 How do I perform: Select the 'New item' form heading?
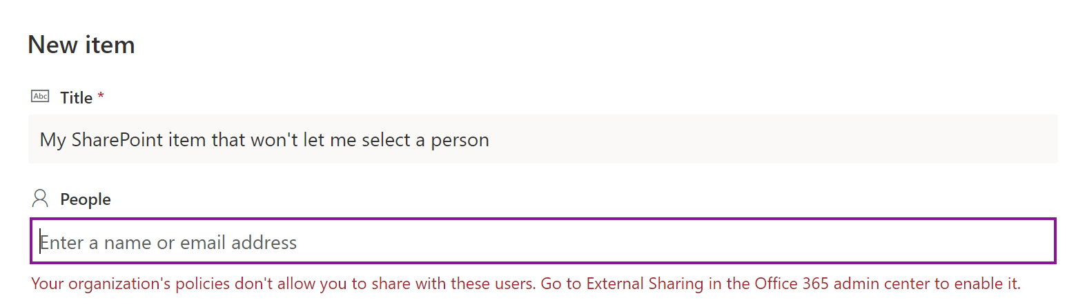tap(81, 45)
